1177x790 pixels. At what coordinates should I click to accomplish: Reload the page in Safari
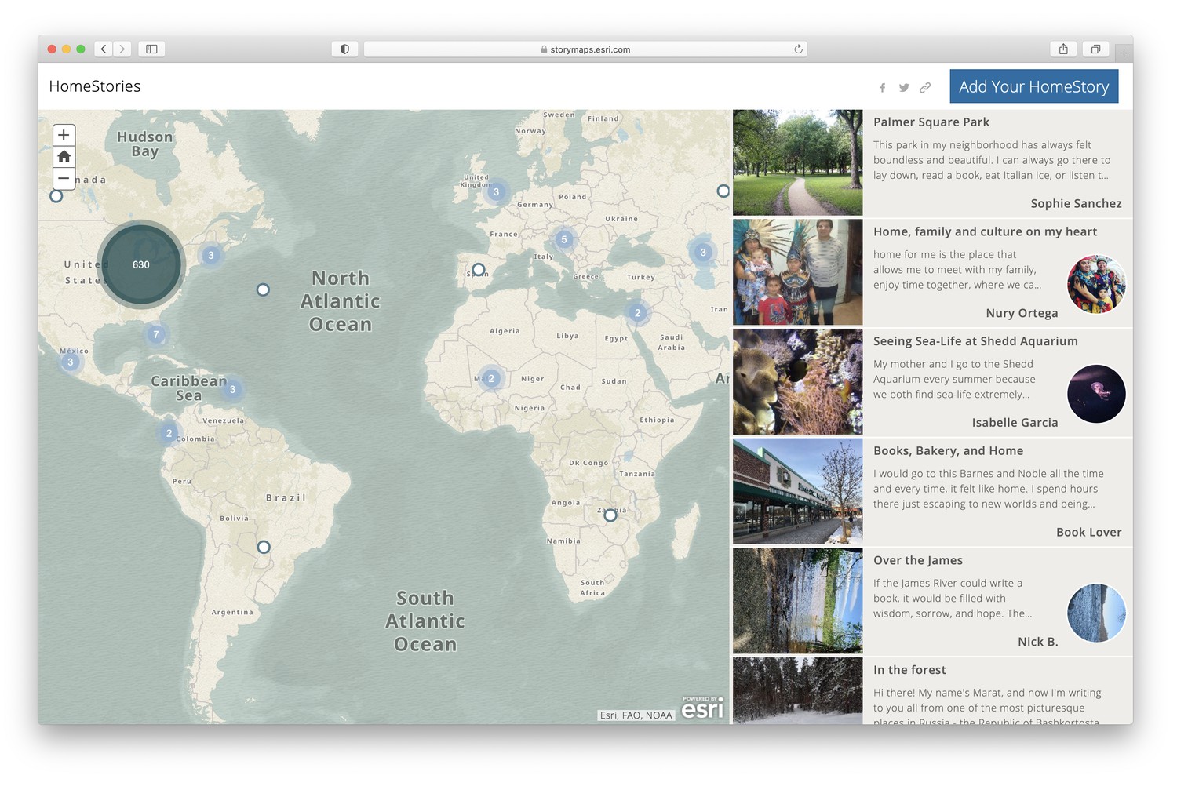[x=798, y=49]
